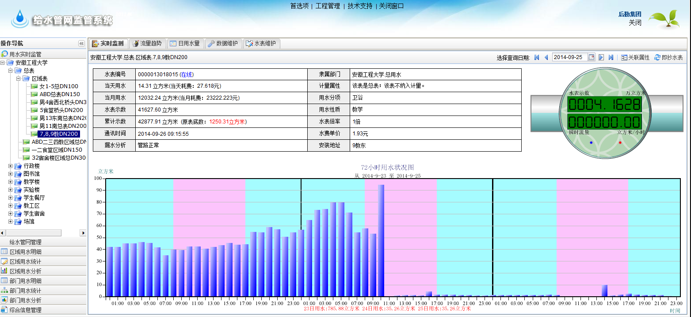The width and height of the screenshot is (691, 317).
Task: Advance to the next day arrow
Action: click(x=601, y=57)
